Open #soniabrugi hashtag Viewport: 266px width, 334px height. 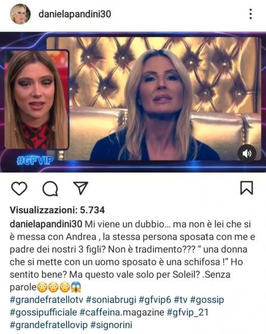tap(111, 299)
